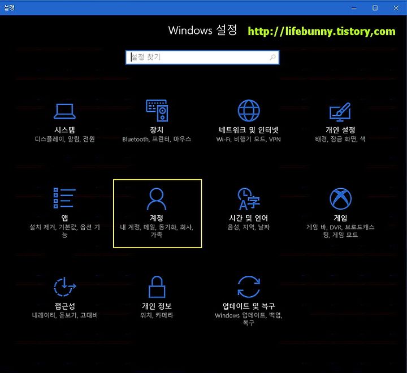Screen dimensions: 407x373
Task: Open the 게임 Xbox icon
Action: 340,198
